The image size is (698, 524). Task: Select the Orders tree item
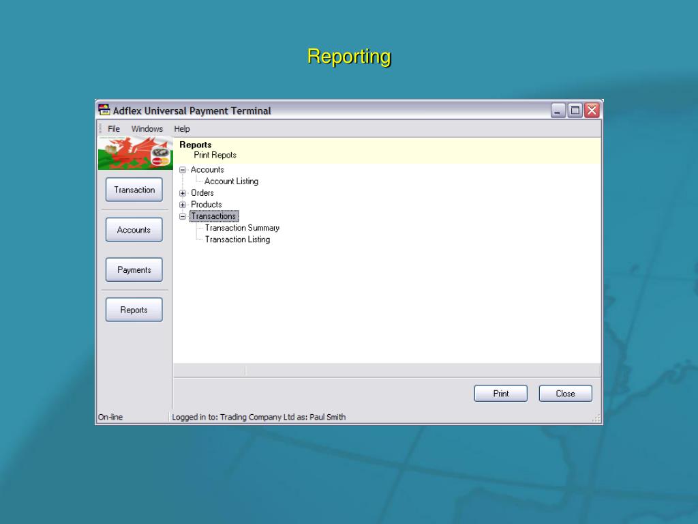point(202,193)
